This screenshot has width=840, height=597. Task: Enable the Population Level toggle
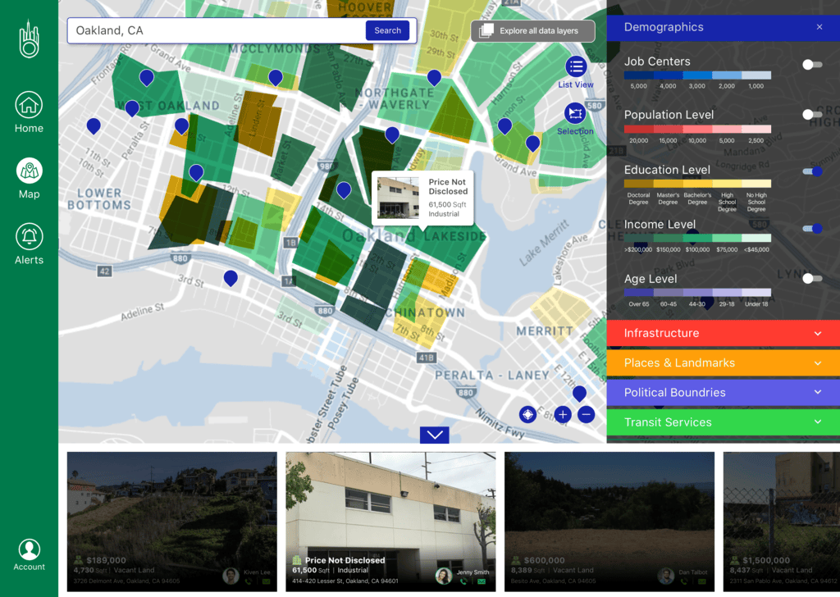812,115
